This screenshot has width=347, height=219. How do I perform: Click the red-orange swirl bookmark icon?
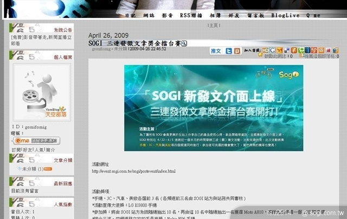point(314,51)
